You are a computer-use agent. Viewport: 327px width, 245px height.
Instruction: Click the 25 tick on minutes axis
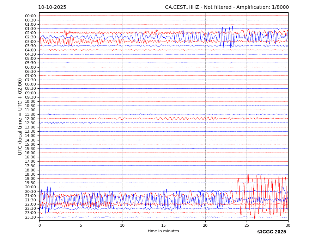[x=247, y=225]
